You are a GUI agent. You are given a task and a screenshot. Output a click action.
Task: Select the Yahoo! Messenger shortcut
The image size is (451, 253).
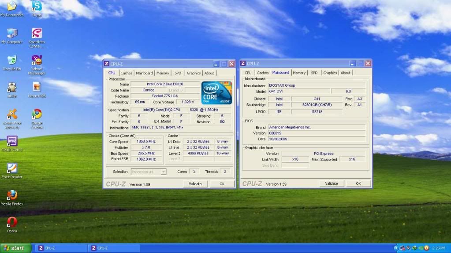(37, 65)
